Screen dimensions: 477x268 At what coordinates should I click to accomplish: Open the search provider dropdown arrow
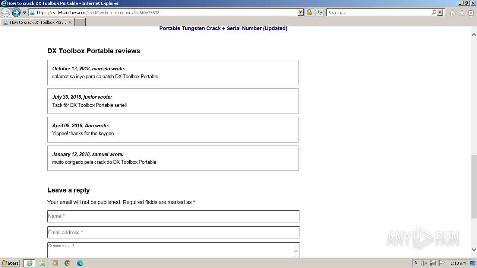click(440, 13)
